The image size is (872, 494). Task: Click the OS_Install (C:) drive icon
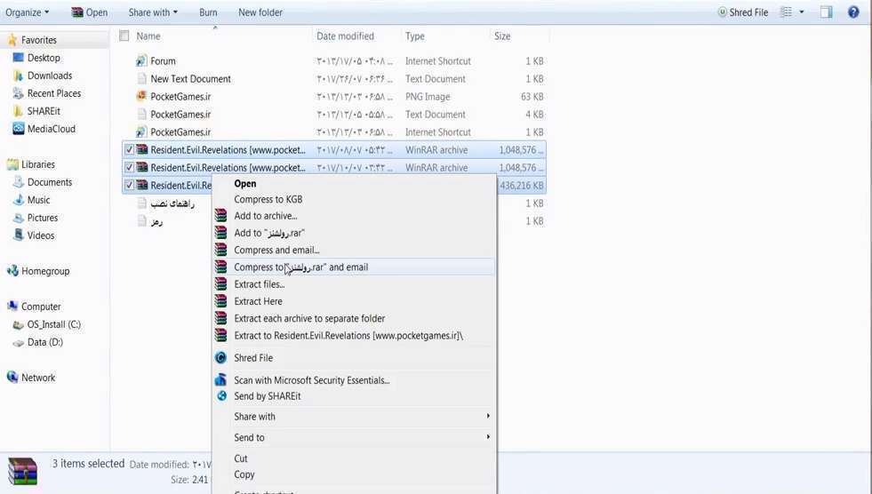point(19,324)
